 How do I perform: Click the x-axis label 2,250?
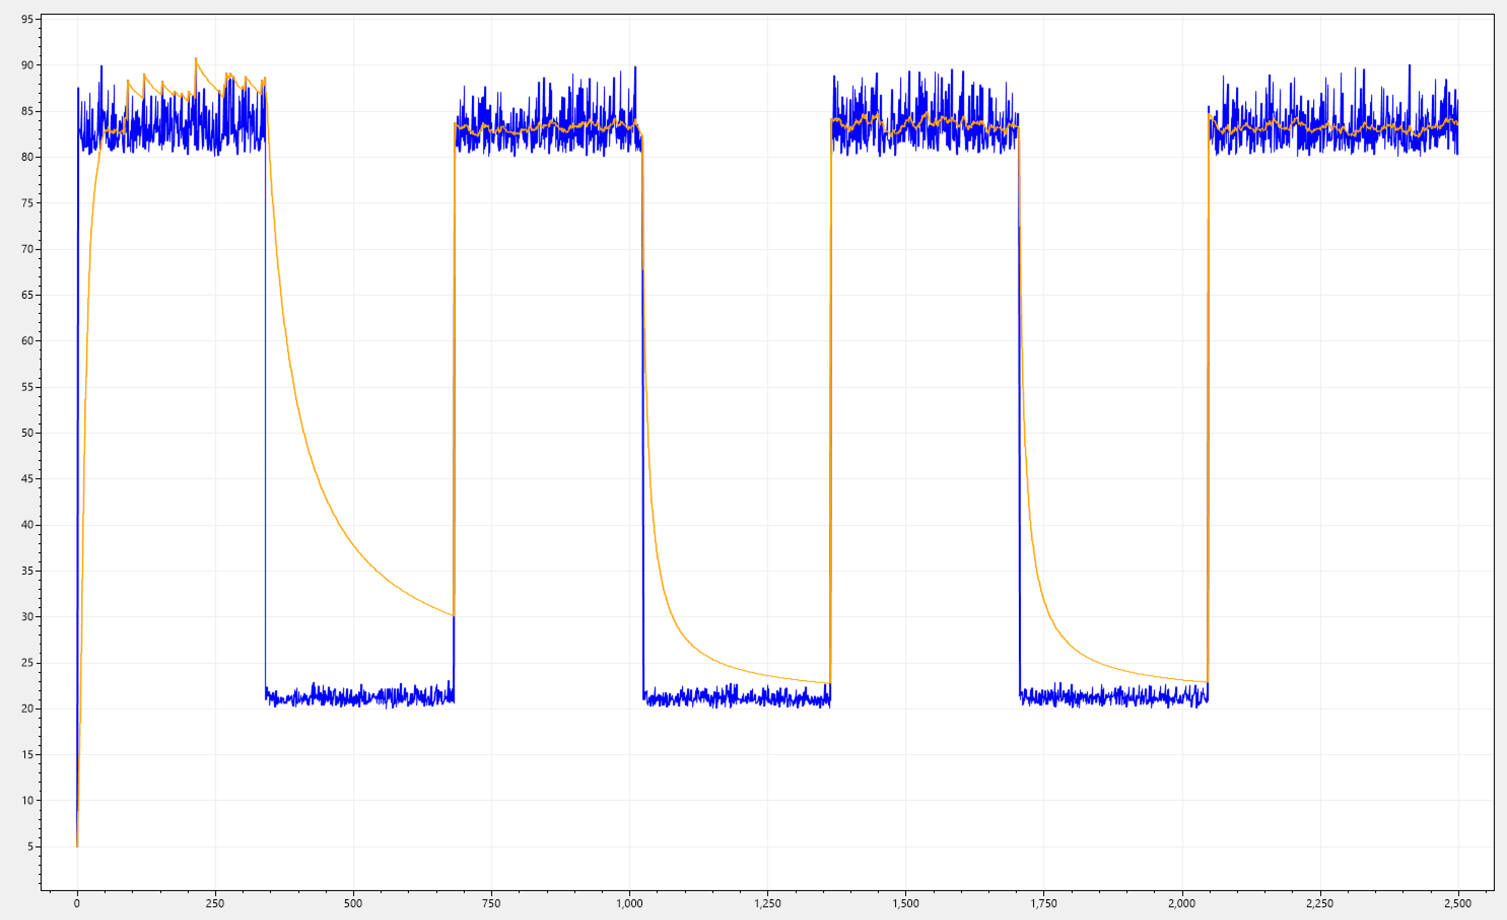pyautogui.click(x=1320, y=903)
